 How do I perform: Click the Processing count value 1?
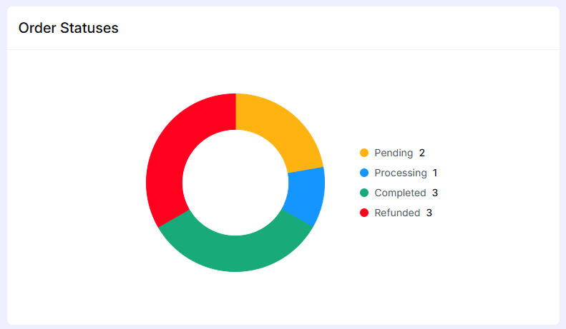(435, 173)
